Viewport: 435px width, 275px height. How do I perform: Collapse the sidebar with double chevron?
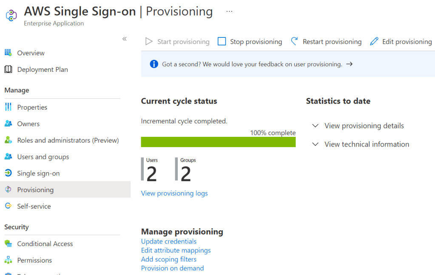click(x=125, y=39)
